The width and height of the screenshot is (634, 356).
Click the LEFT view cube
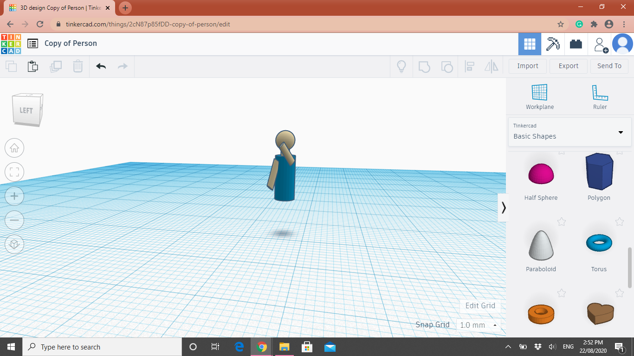point(27,110)
